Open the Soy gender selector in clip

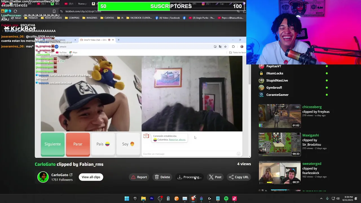[128, 144]
